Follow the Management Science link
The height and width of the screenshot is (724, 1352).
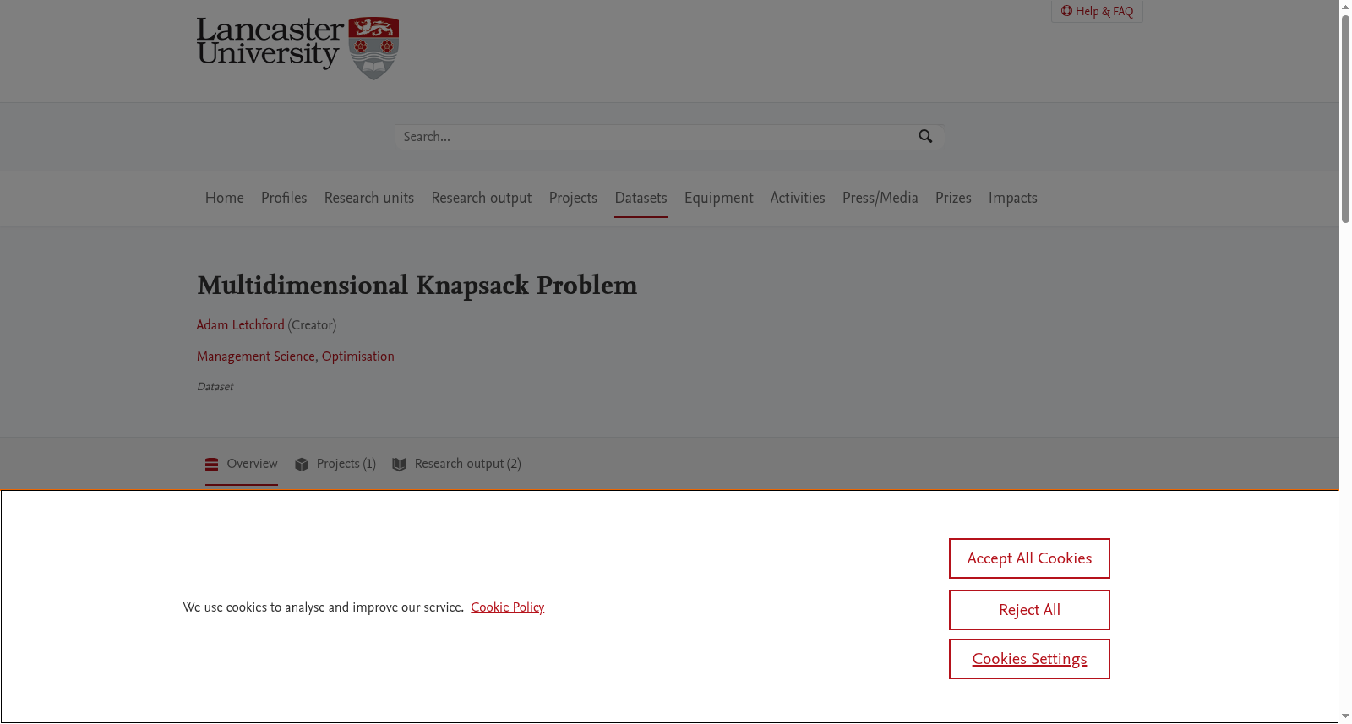[x=256, y=357]
